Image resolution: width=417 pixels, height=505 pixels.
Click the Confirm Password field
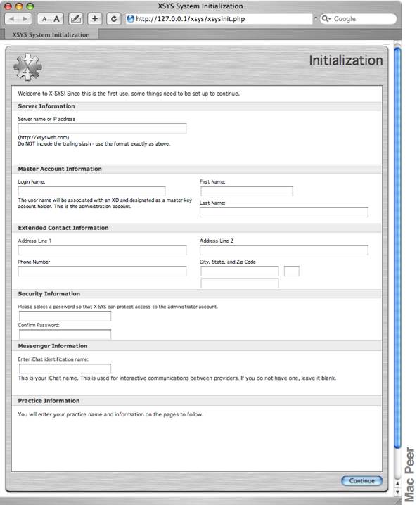(65, 334)
